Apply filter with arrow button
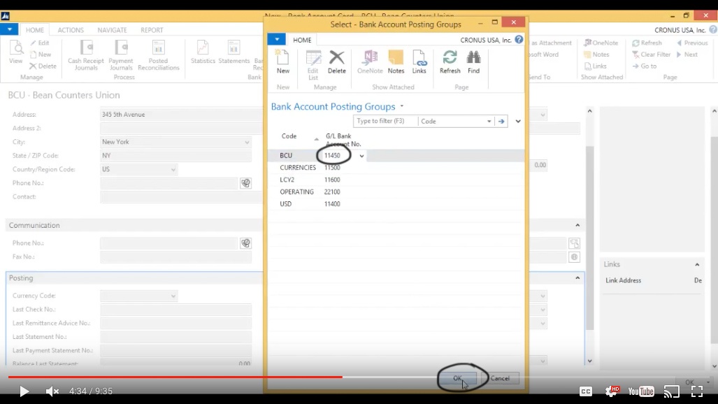The image size is (718, 404). [501, 122]
